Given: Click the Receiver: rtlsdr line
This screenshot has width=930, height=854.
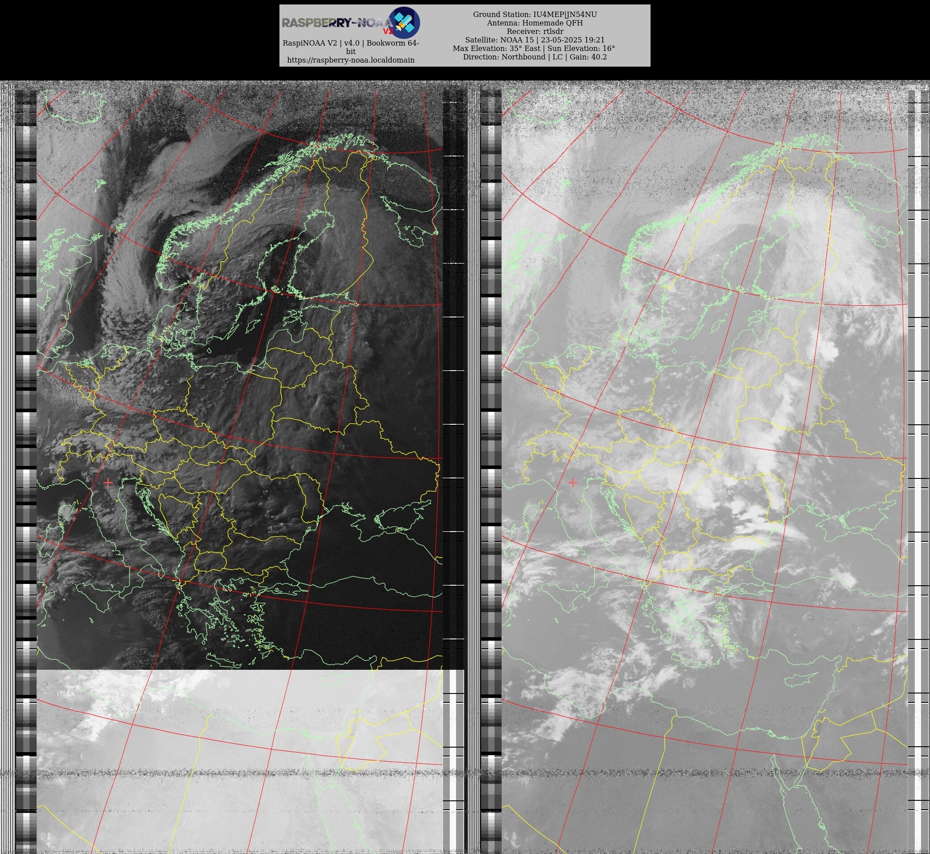Looking at the screenshot, I should 535,31.
